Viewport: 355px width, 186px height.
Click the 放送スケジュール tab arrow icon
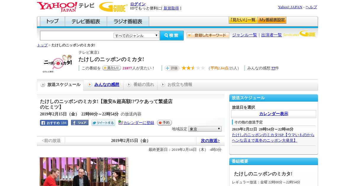click(x=43, y=85)
